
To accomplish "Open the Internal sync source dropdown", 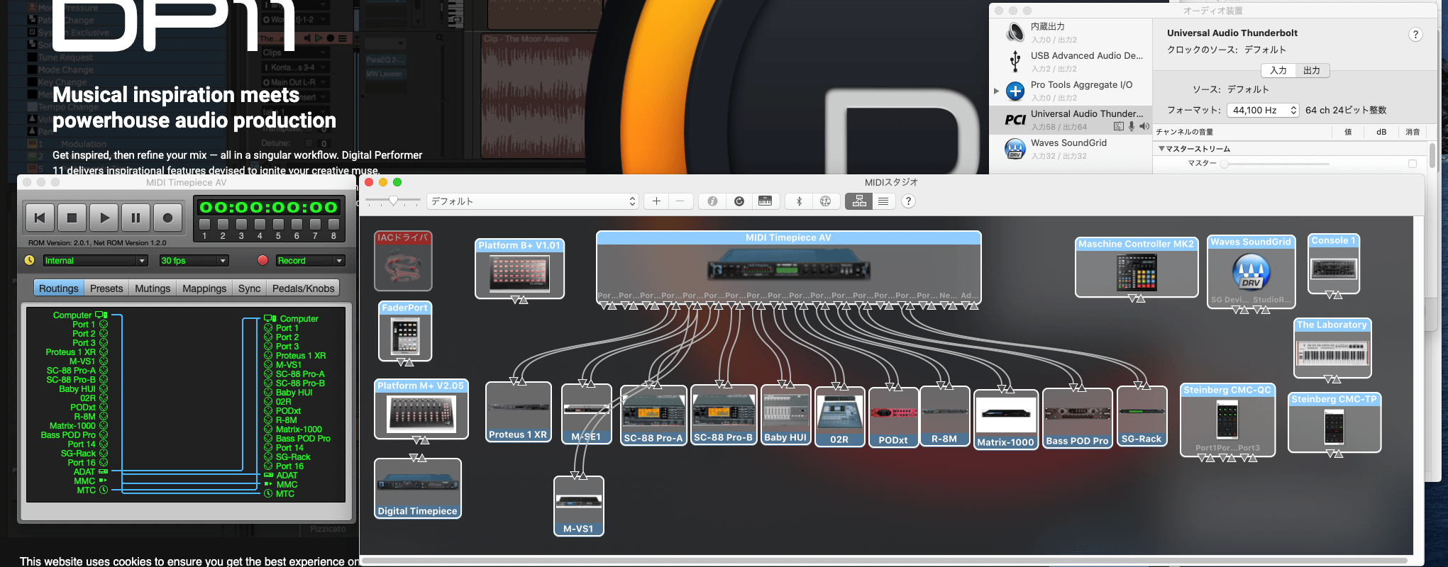I will [96, 261].
